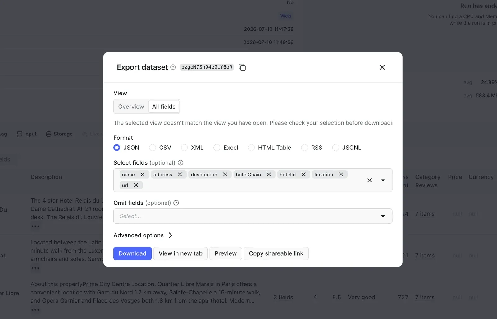Screen dimensions: 497x319
Task: Remove the hotelId field chip
Action: coord(304,175)
